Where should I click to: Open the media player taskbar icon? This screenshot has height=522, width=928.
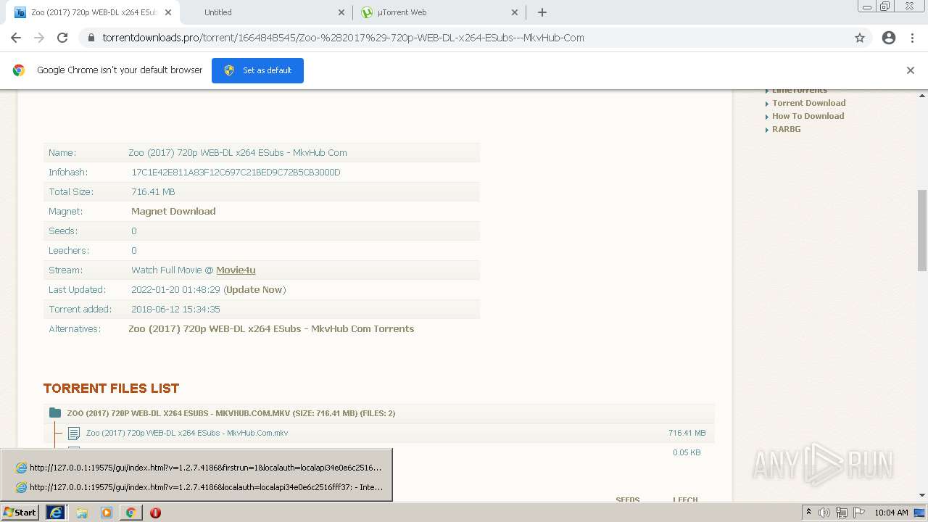[x=107, y=513]
